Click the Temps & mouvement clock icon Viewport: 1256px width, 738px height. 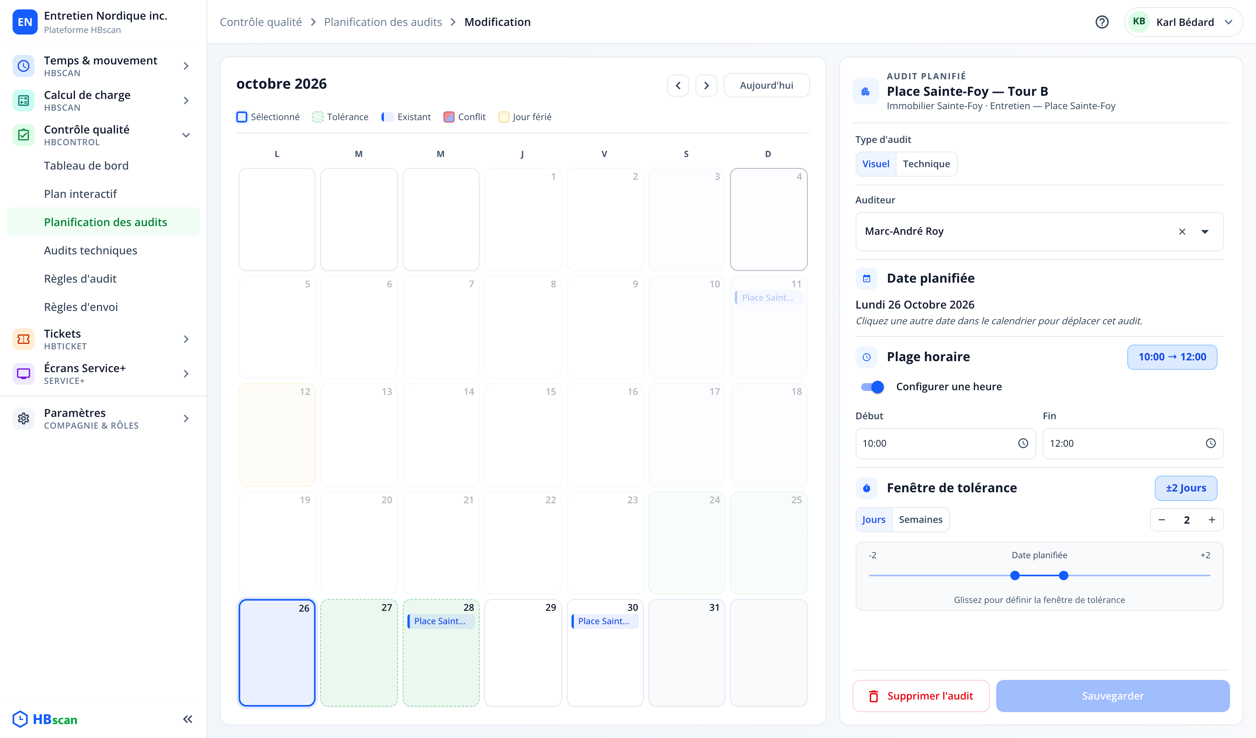point(24,66)
